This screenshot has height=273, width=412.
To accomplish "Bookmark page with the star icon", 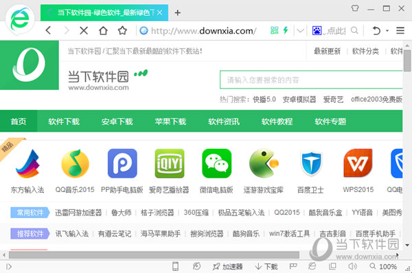I will pyautogui.click(x=122, y=31).
